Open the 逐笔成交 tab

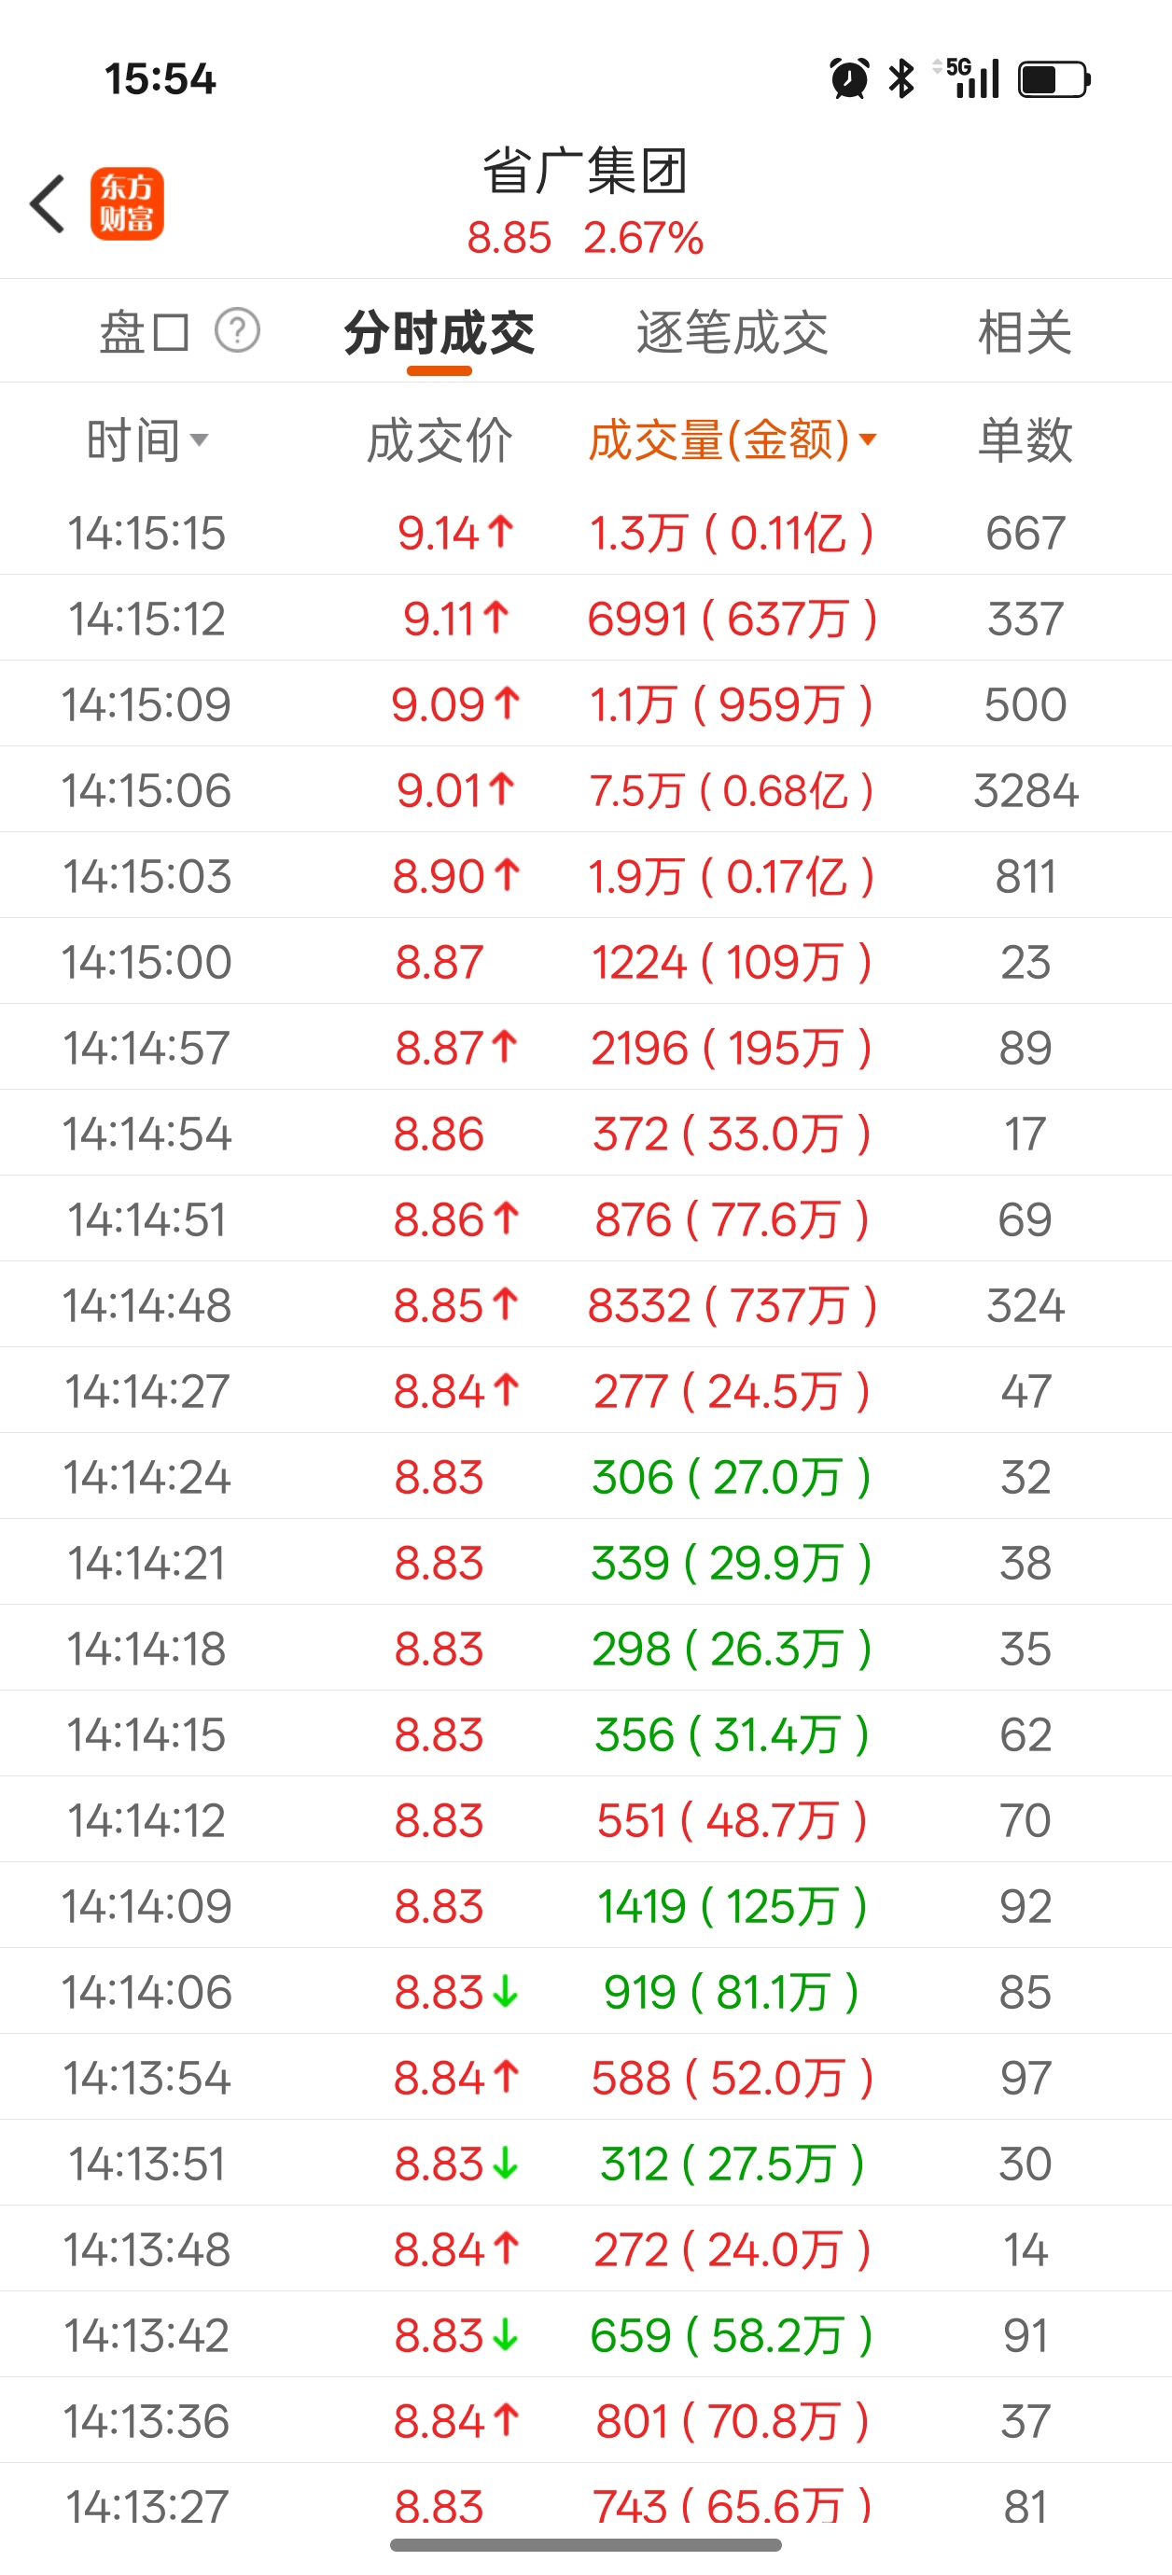(732, 332)
